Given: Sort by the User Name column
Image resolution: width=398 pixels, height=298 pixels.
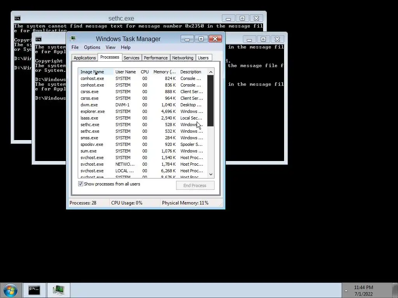Looking at the screenshot, I should pos(126,72).
